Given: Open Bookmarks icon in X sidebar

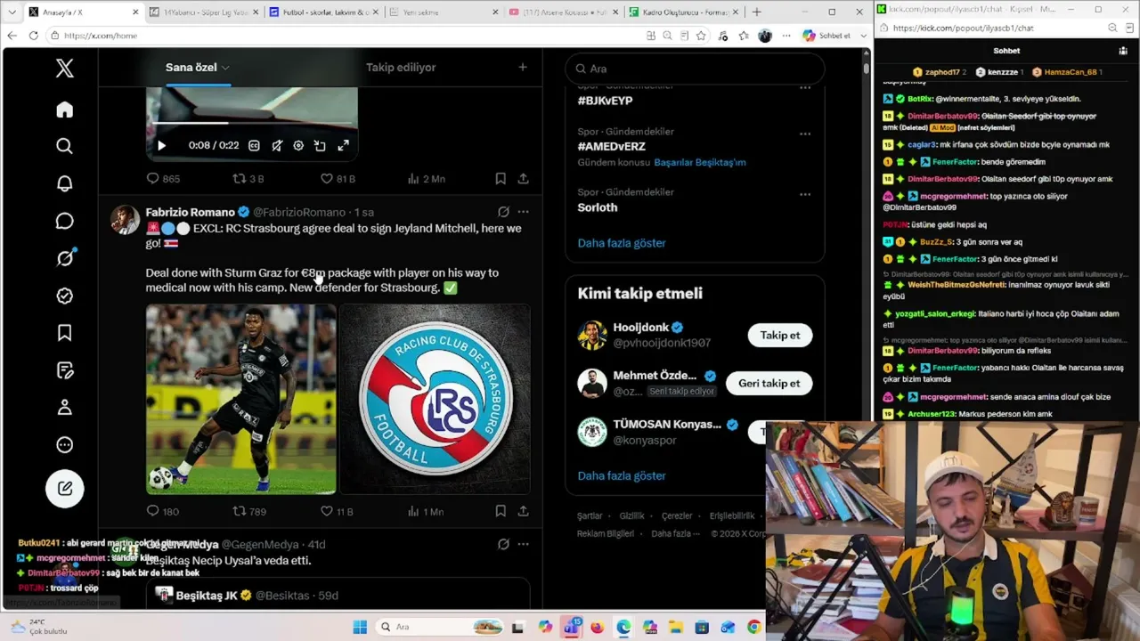Looking at the screenshot, I should 64,333.
